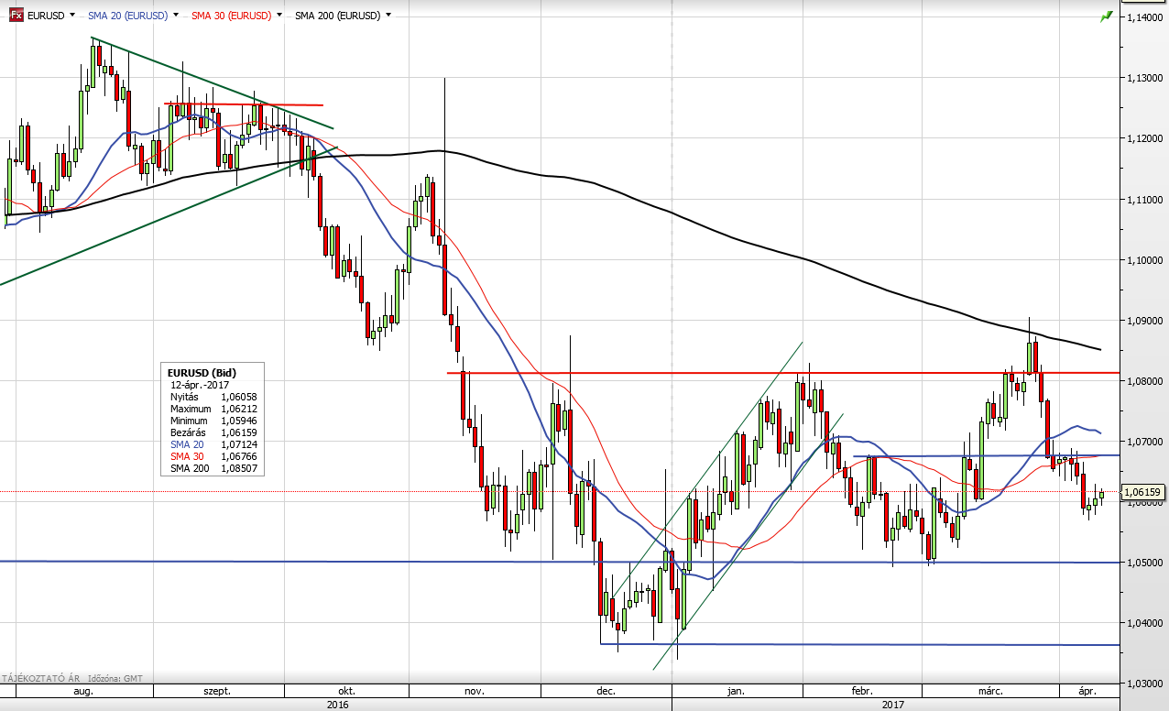The width and height of the screenshot is (1169, 711).
Task: Click the 1,08000 price axis label
Action: tap(1143, 381)
